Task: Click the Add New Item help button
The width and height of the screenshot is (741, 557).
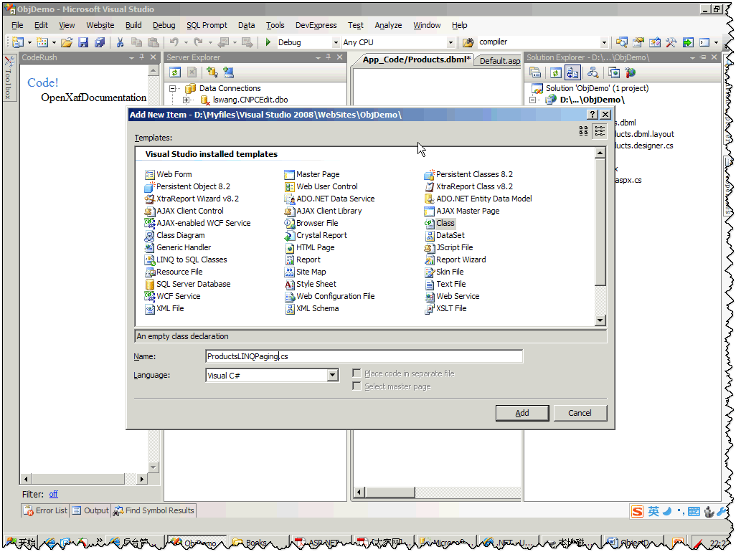Action: click(x=592, y=115)
